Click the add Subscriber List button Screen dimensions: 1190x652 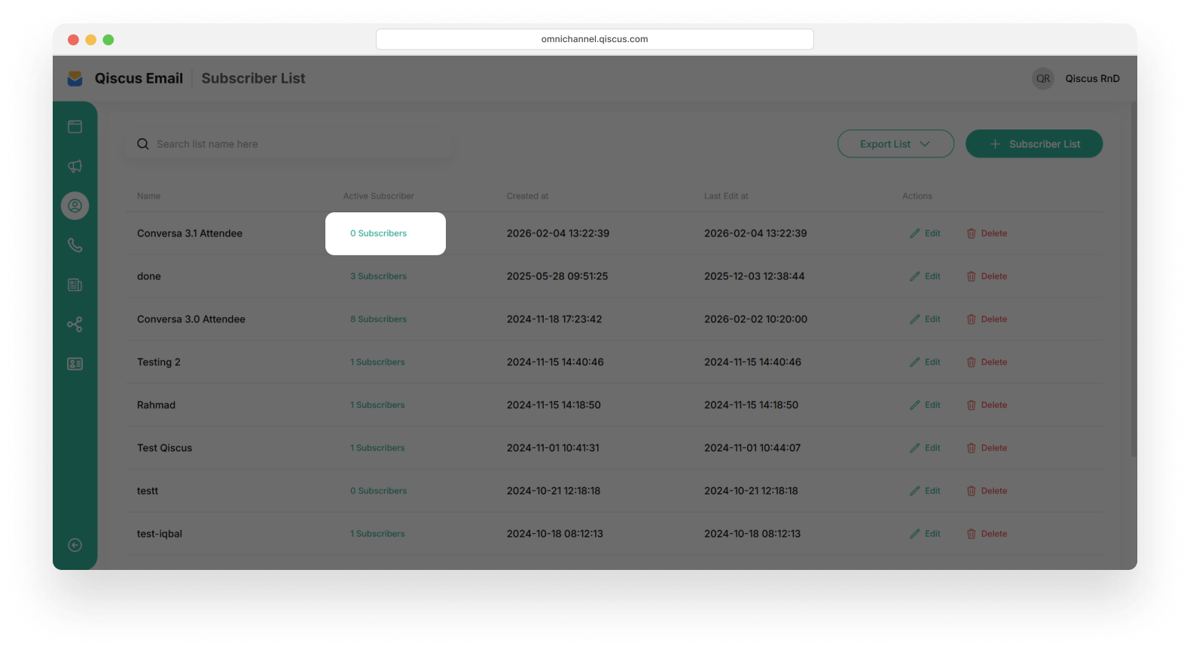(x=1033, y=144)
